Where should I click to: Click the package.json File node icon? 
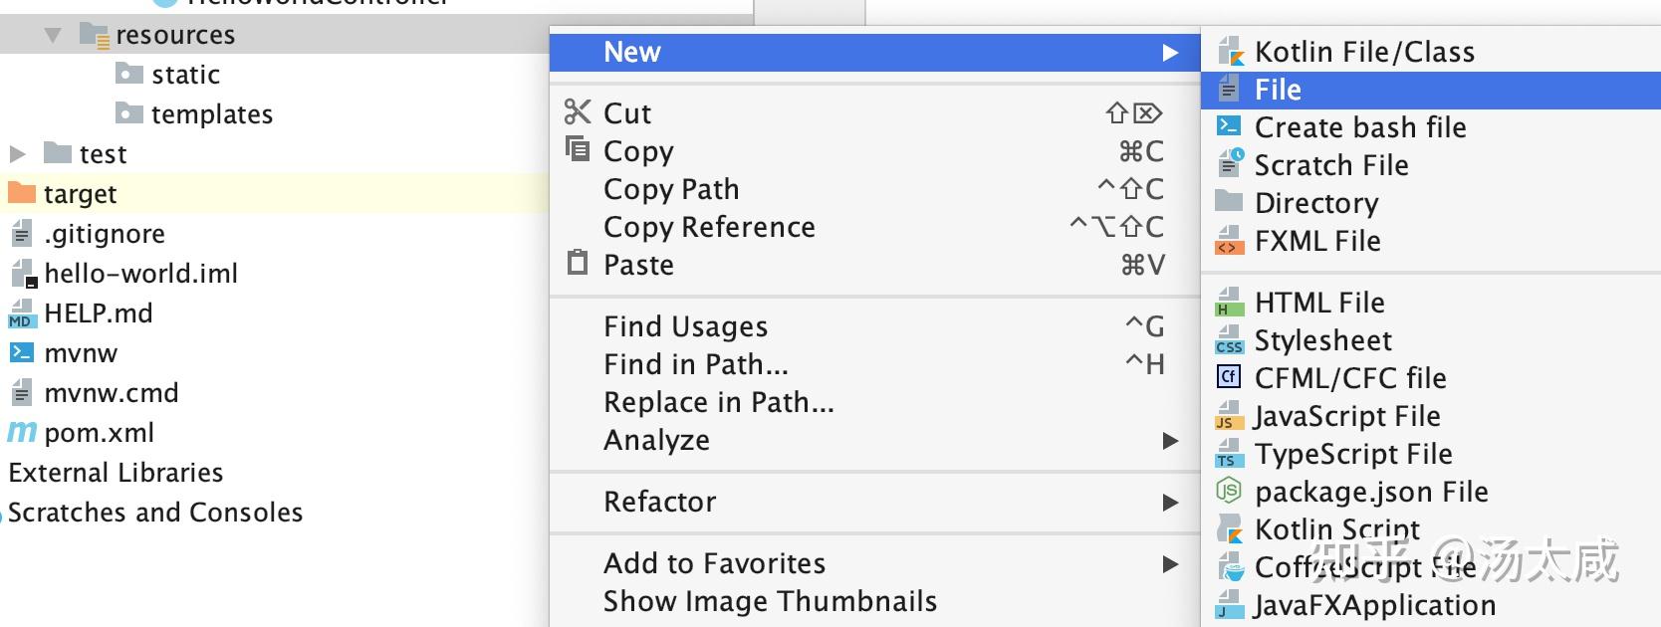(x=1229, y=491)
